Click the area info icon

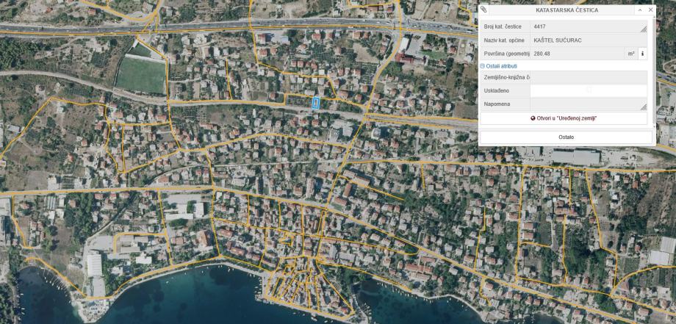tap(642, 54)
